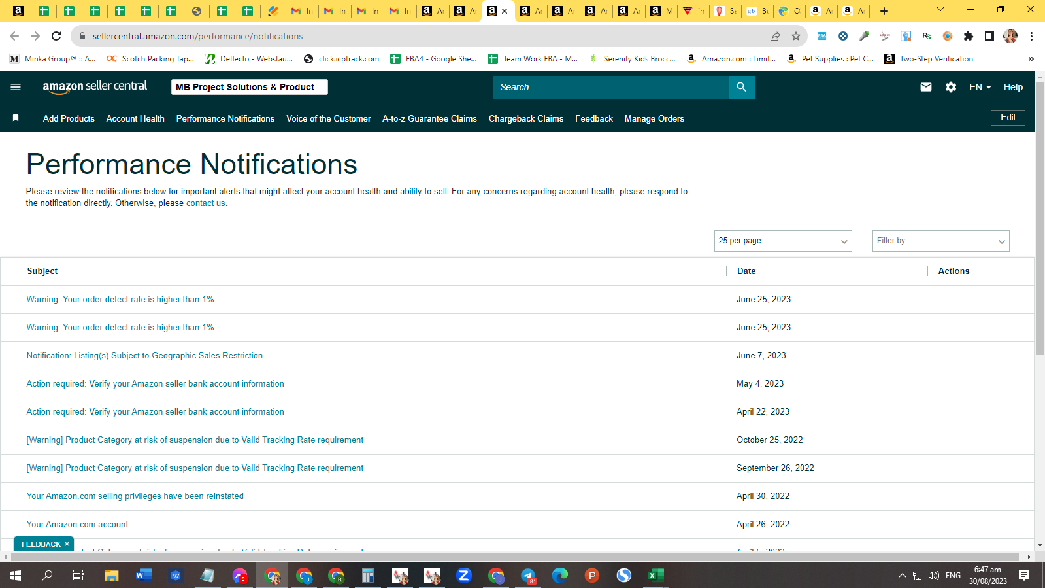Viewport: 1045px width, 588px height.
Task: Open the Your Amazon.com account notification
Action: pyautogui.click(x=77, y=525)
